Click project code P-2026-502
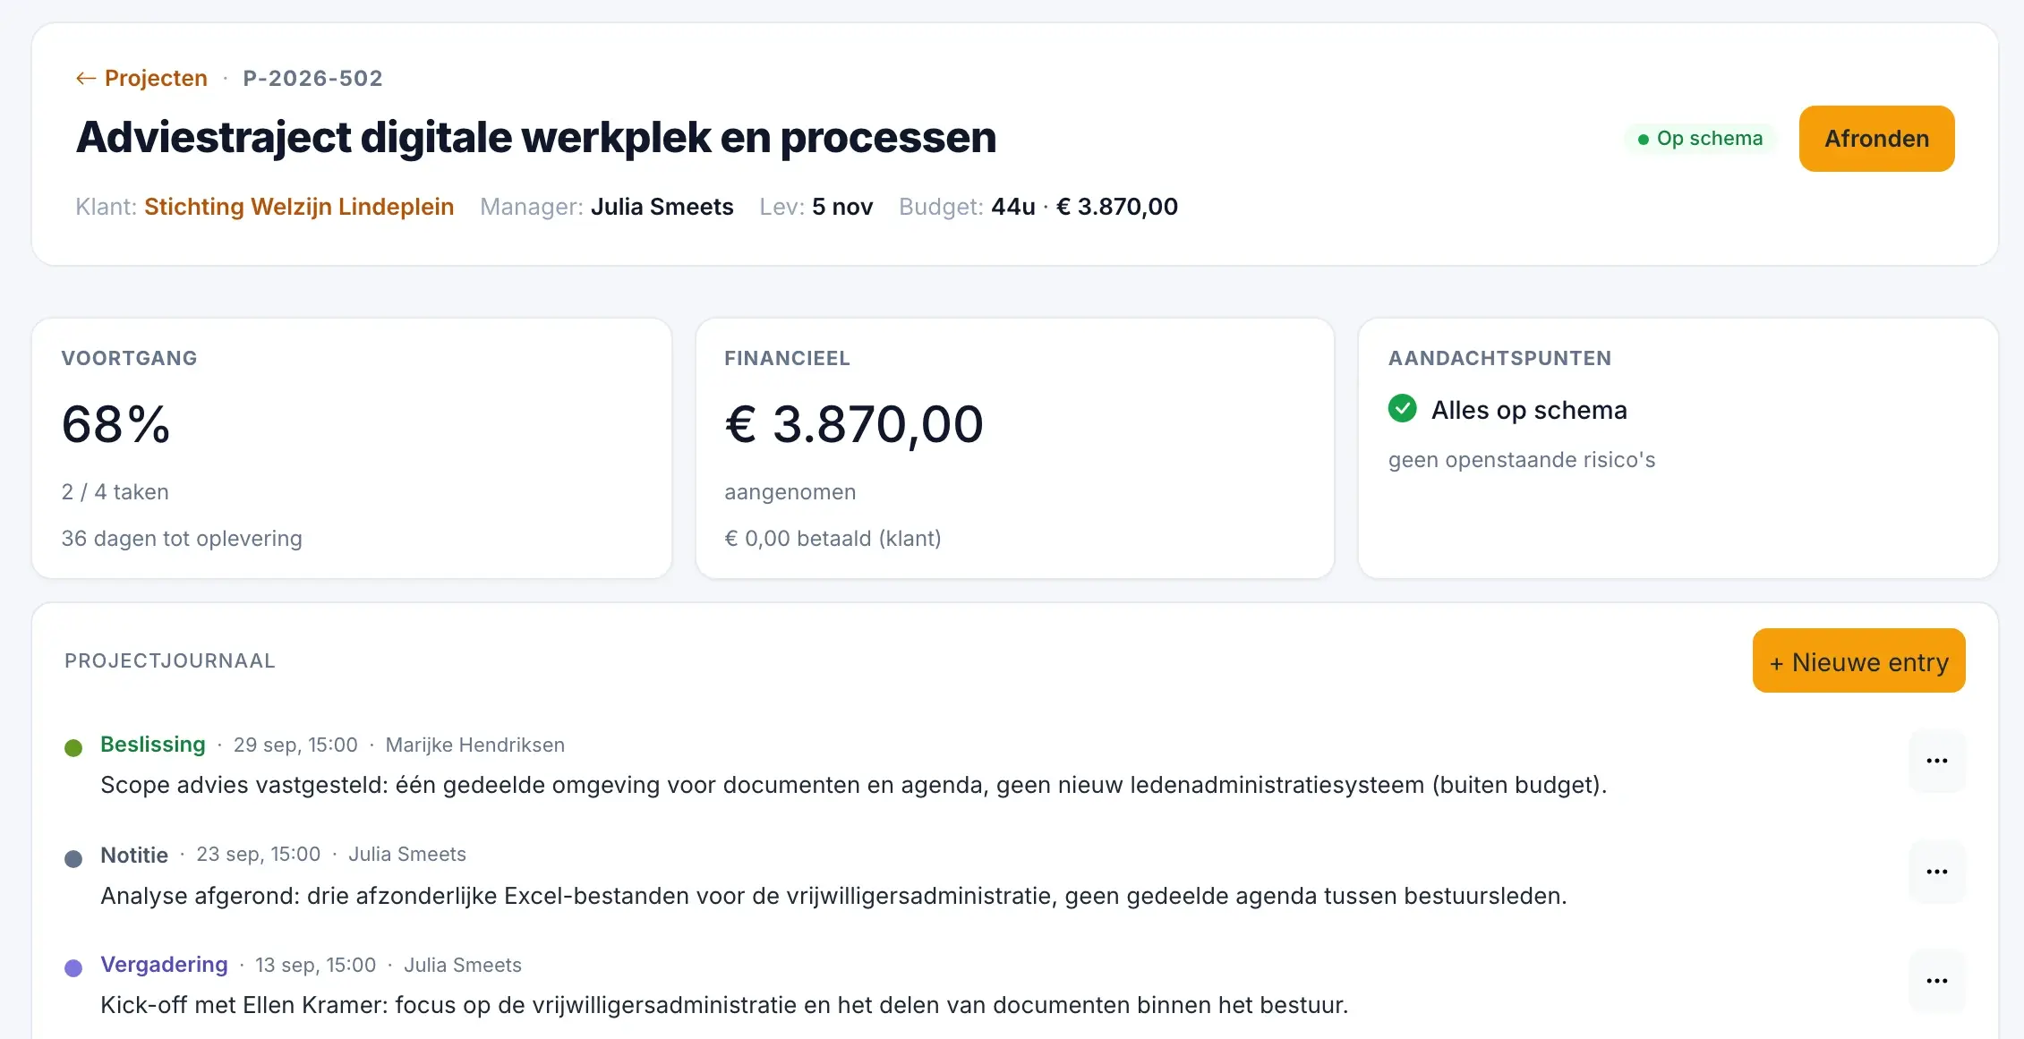This screenshot has height=1039, width=2024. (312, 78)
